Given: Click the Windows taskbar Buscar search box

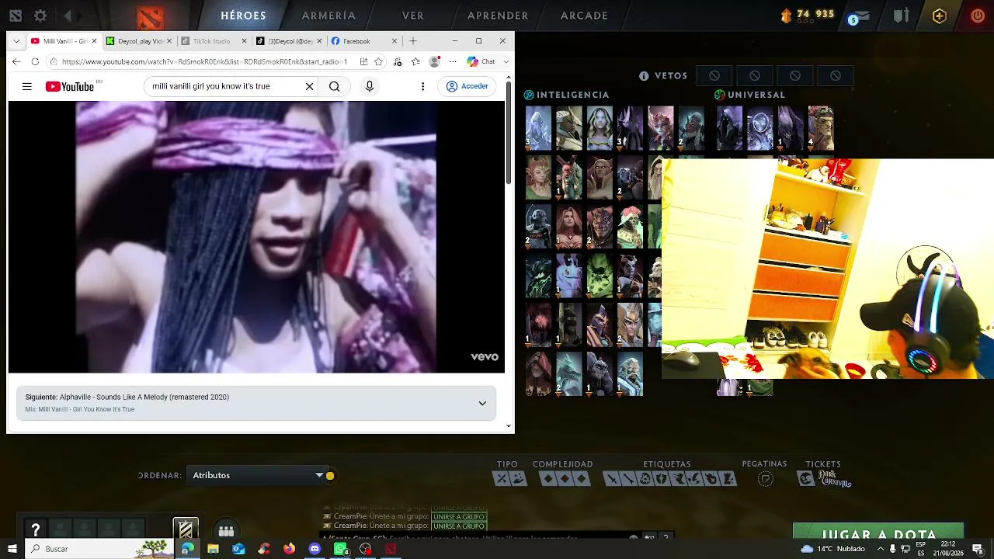Looking at the screenshot, I should pyautogui.click(x=99, y=549).
